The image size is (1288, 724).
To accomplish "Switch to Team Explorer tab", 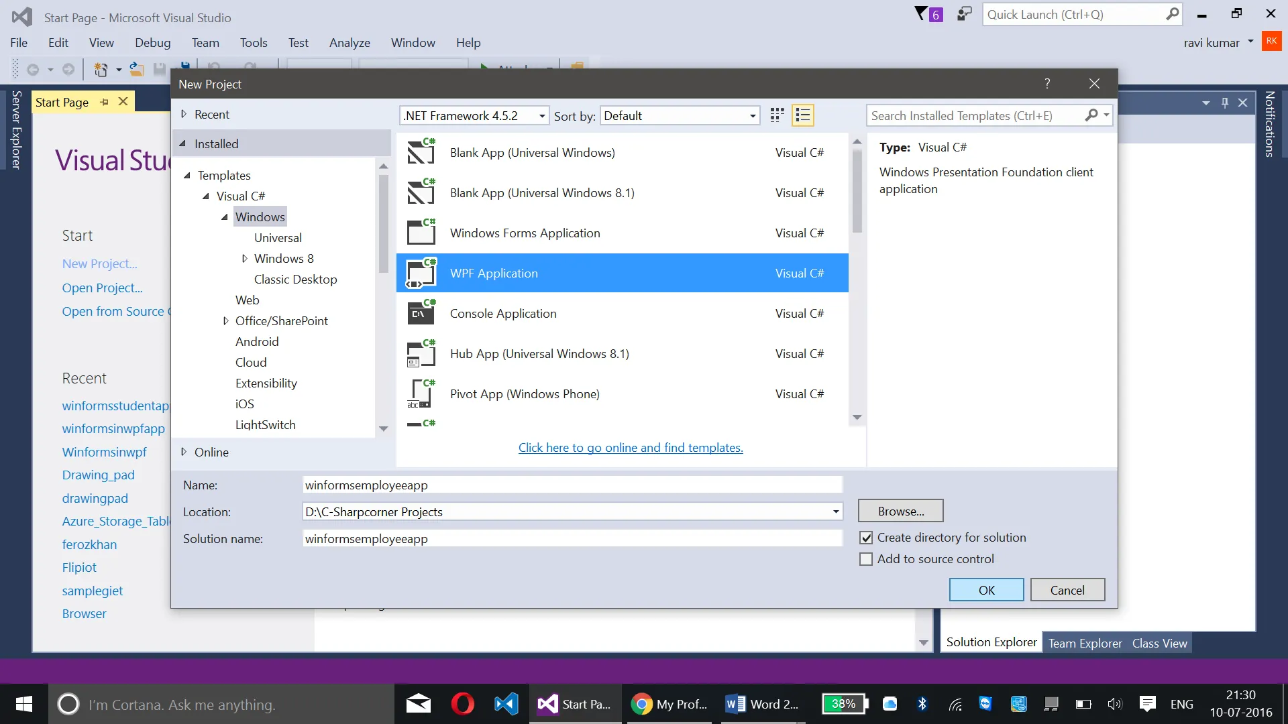I will pyautogui.click(x=1085, y=643).
